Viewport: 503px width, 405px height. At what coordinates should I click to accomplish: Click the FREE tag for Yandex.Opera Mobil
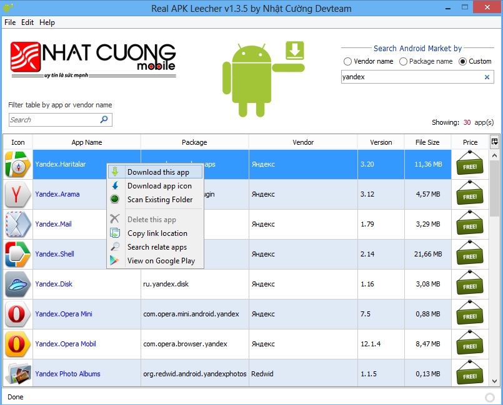click(470, 343)
